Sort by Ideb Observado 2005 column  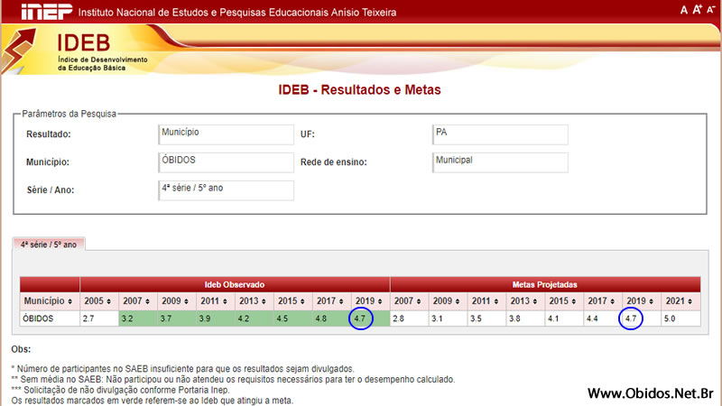coord(108,301)
